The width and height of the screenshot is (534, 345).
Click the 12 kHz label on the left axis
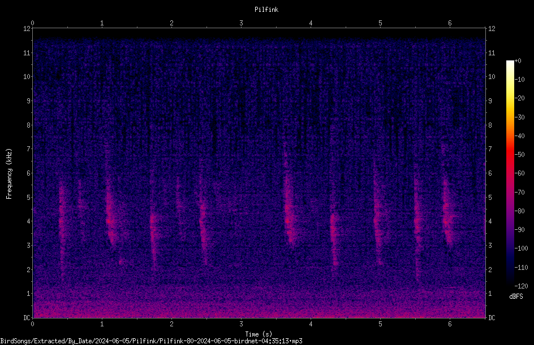coord(27,29)
